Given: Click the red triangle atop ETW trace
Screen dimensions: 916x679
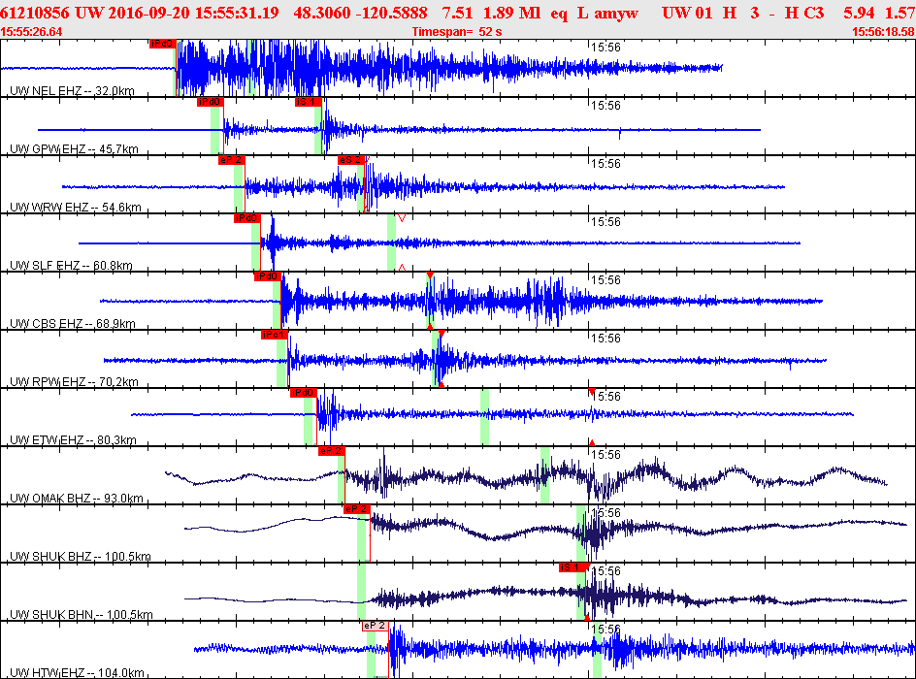Looking at the screenshot, I should click(x=591, y=391).
